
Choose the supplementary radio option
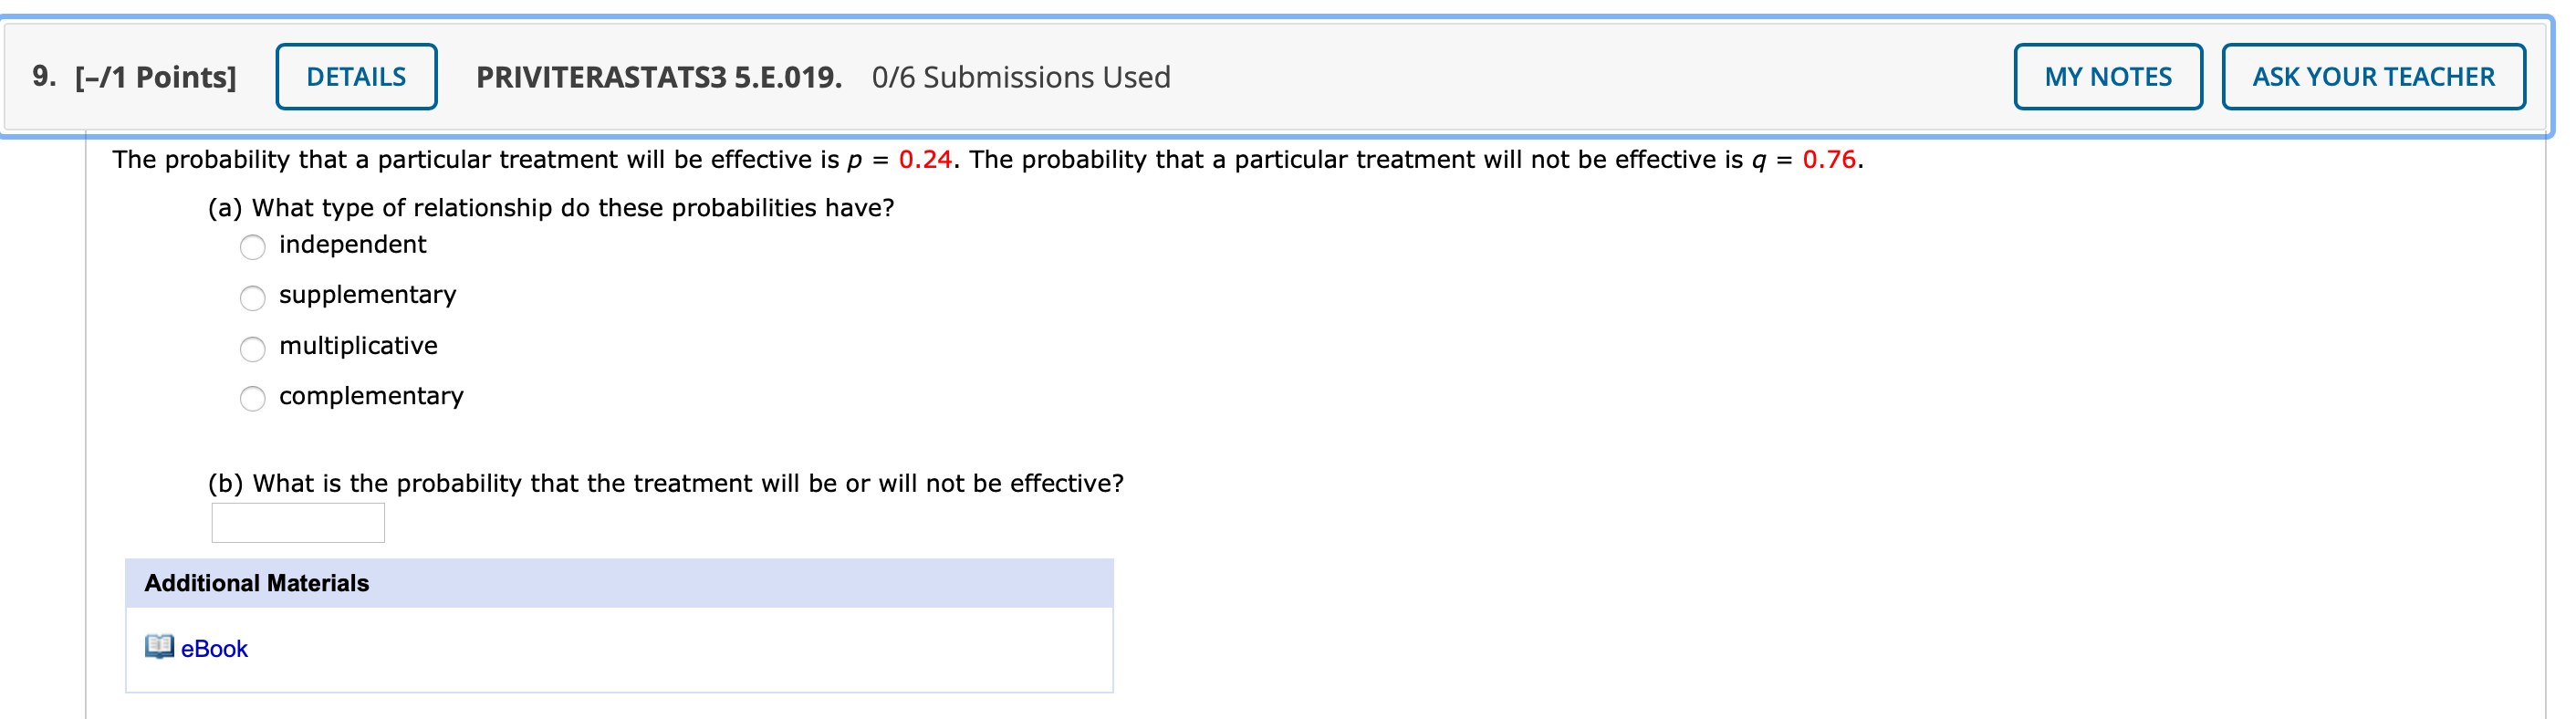click(253, 298)
